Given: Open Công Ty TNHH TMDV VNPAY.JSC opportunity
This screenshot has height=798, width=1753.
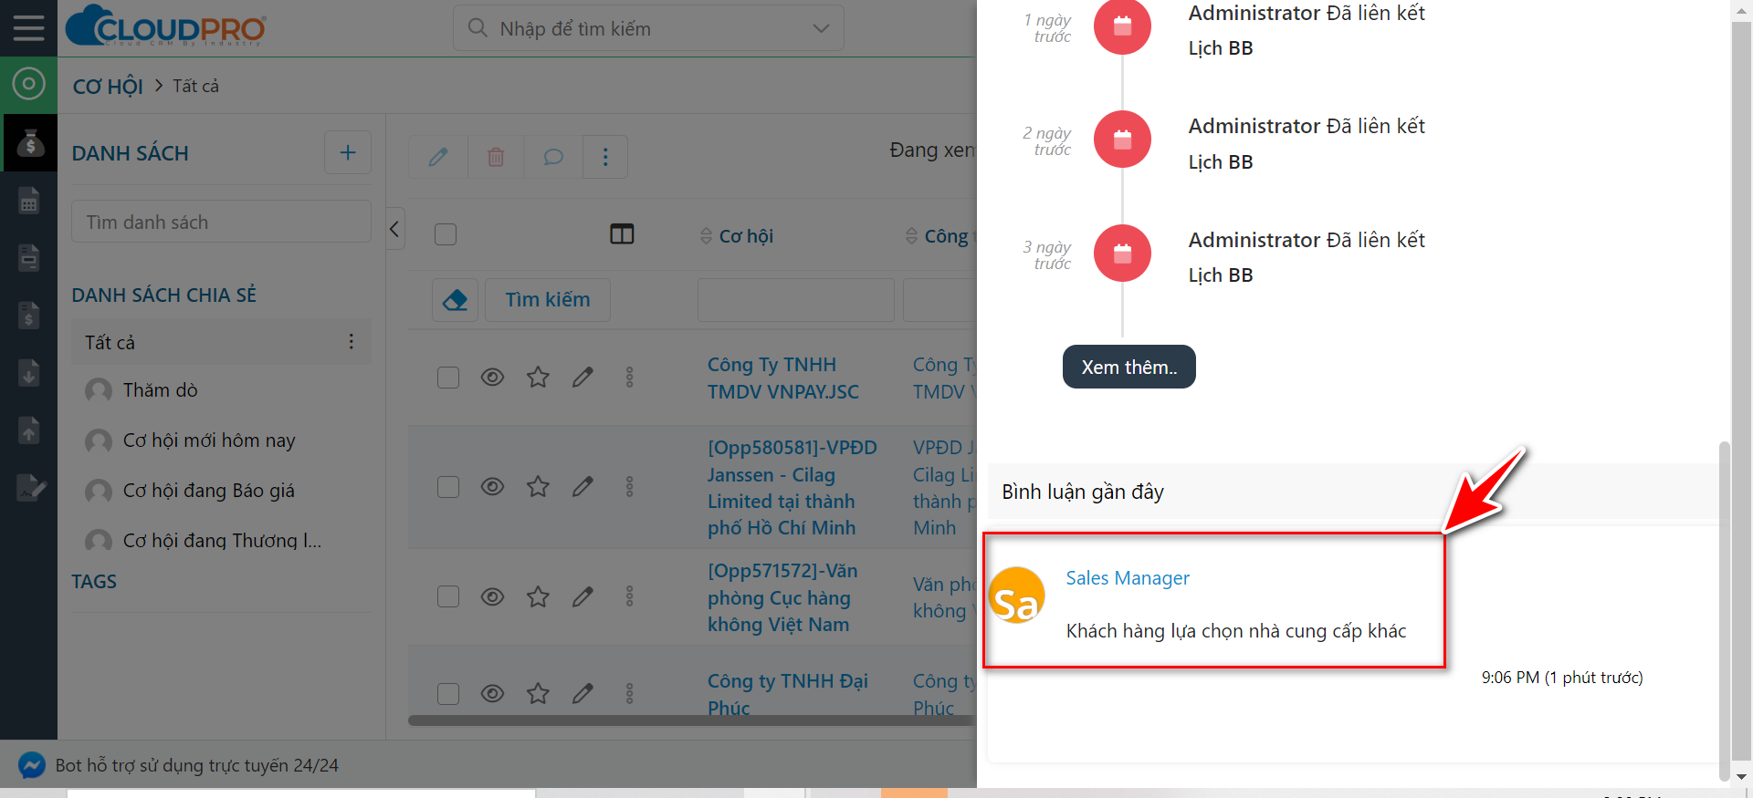Looking at the screenshot, I should [x=782, y=378].
